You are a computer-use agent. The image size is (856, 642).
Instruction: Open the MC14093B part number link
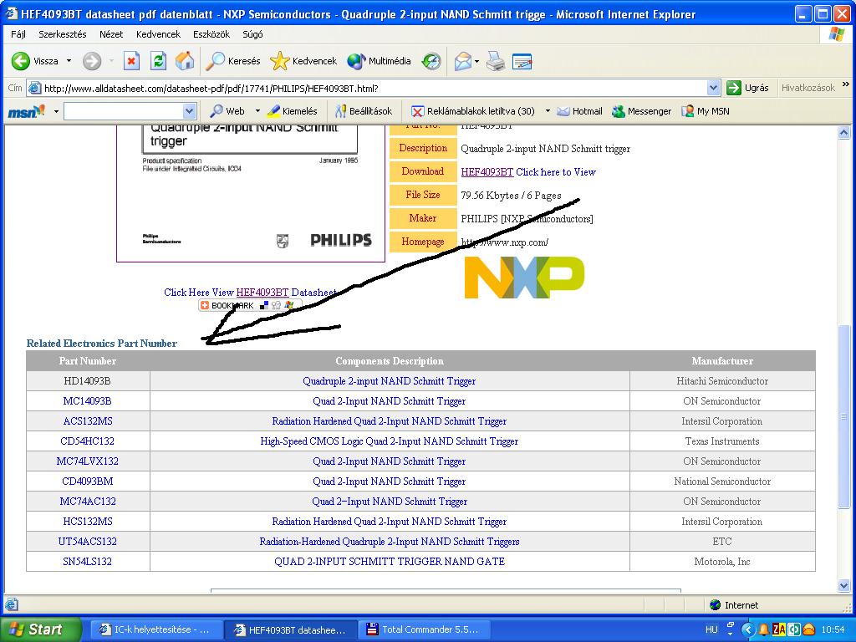[x=87, y=401]
